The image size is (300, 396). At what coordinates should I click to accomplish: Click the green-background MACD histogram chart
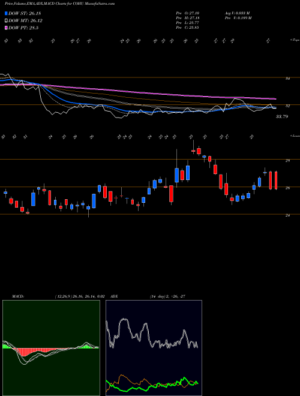coord(51,348)
